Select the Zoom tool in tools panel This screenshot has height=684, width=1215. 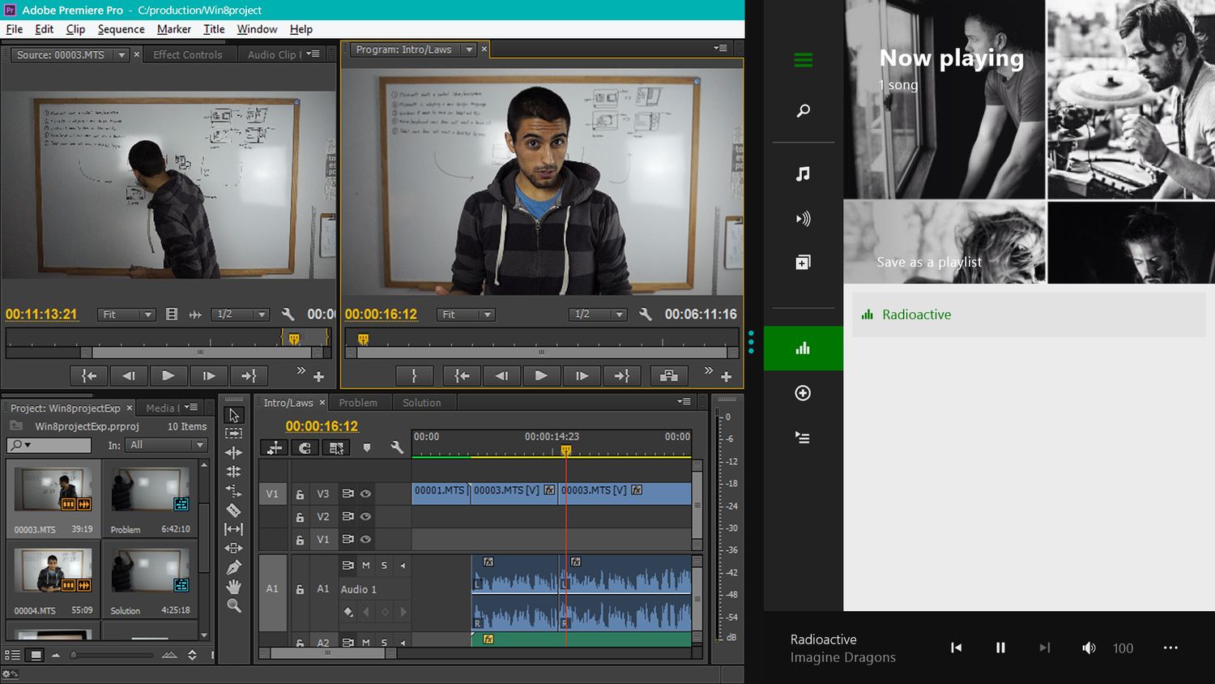[x=233, y=605]
